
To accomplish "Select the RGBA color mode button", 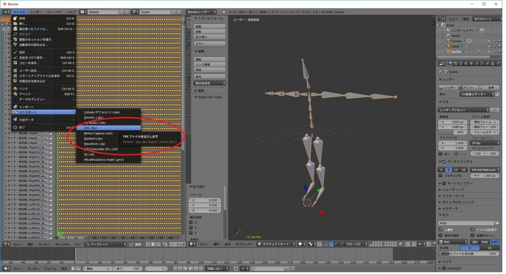I will click(494, 242).
